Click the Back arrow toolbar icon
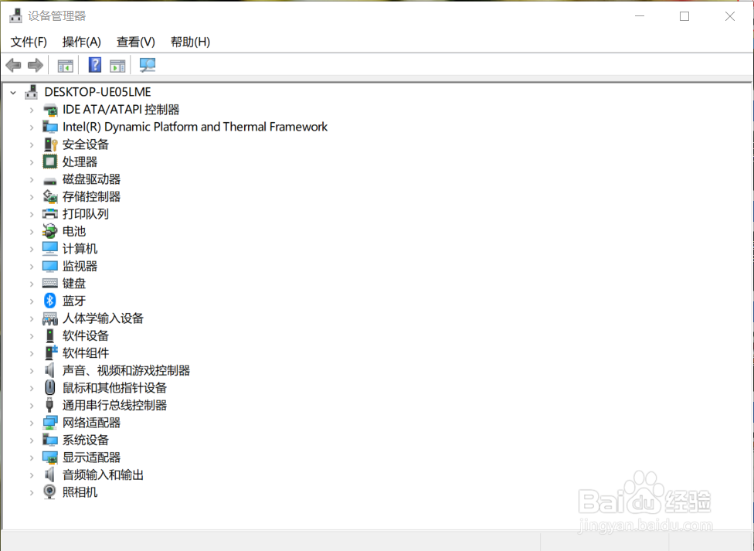The image size is (754, 551). point(13,65)
